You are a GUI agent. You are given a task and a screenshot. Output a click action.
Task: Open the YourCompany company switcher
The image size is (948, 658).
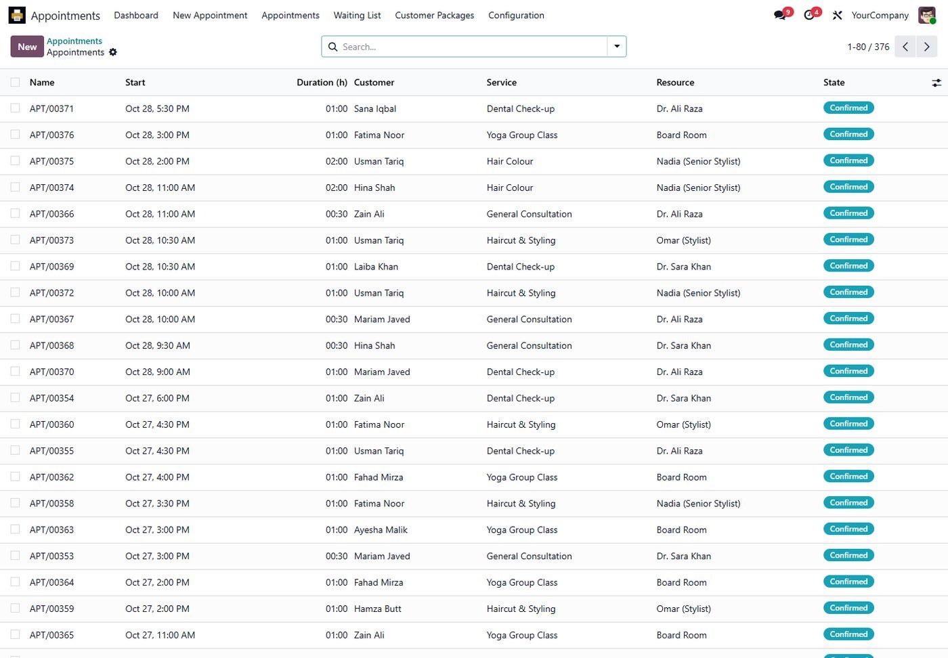click(x=880, y=15)
